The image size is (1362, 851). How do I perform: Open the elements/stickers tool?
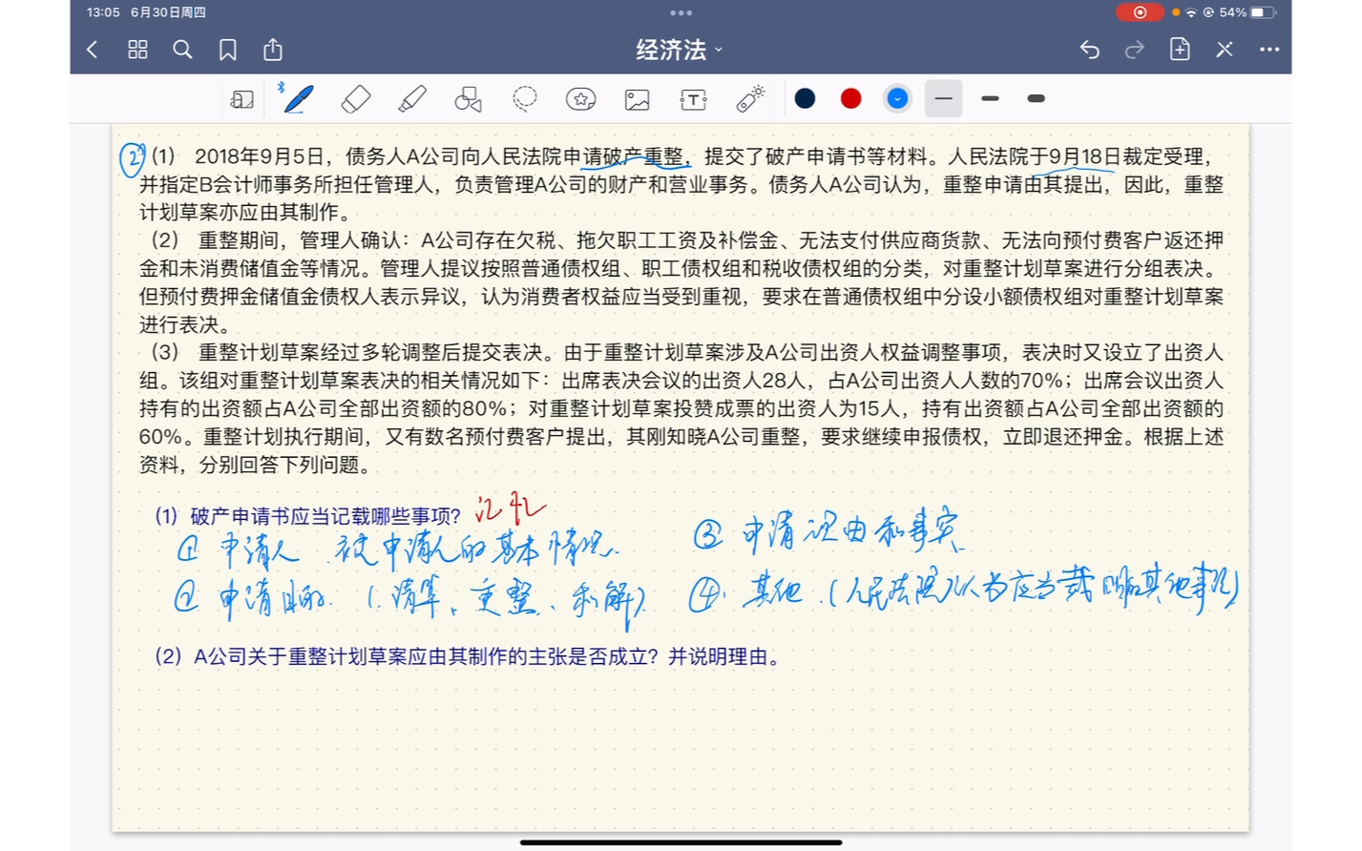(580, 98)
